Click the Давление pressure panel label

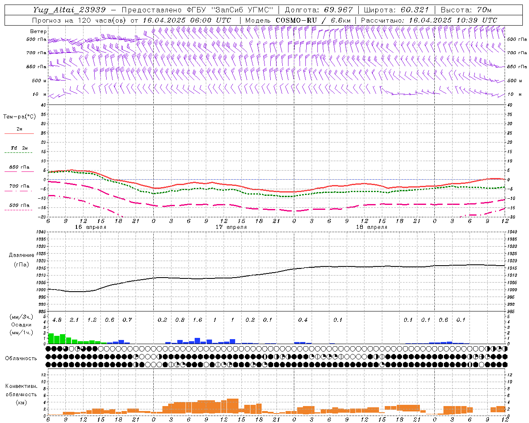21,255
